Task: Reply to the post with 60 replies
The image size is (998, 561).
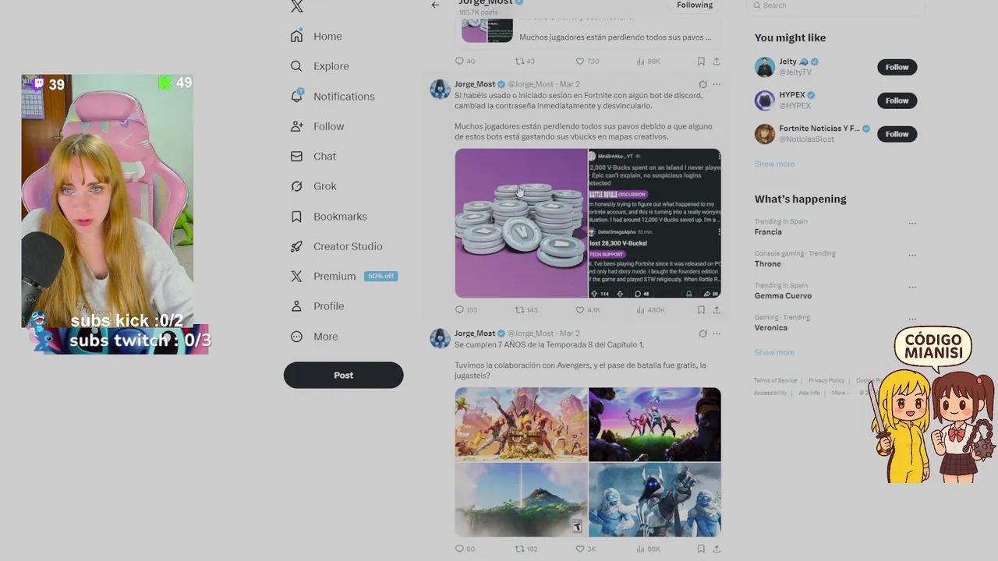Action: tap(465, 549)
